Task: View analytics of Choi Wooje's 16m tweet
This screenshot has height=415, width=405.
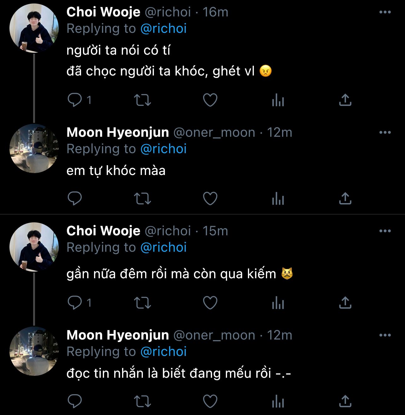Action: (x=278, y=101)
